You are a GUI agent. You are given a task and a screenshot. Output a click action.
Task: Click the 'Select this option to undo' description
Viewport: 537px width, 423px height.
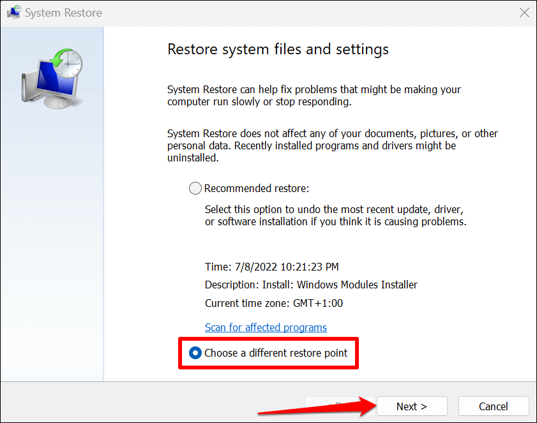336,215
